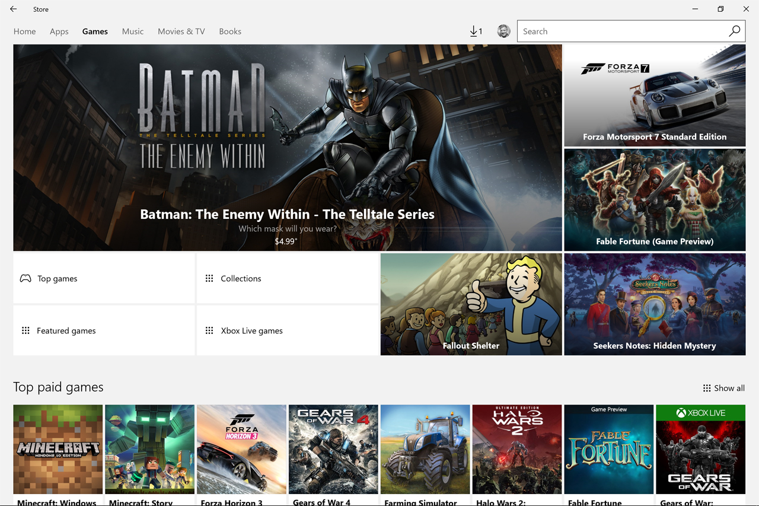Switch to the Home tab
Screen dimensions: 759x506
[x=24, y=31]
